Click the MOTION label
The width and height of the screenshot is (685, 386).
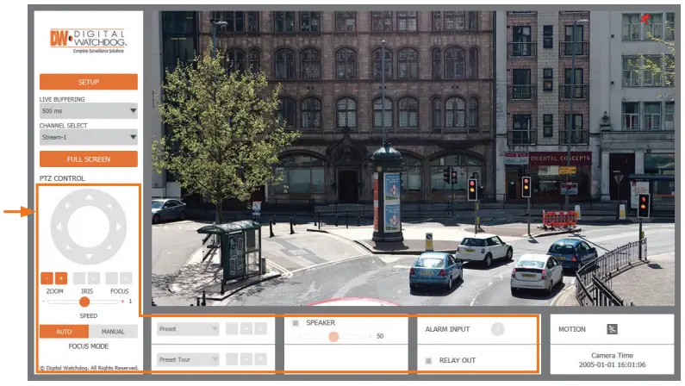572,329
